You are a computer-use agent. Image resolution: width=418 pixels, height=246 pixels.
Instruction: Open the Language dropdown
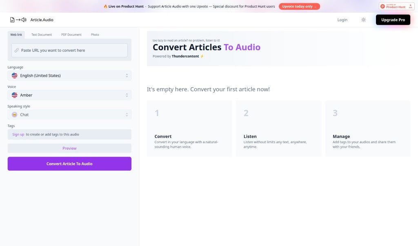click(x=69, y=75)
